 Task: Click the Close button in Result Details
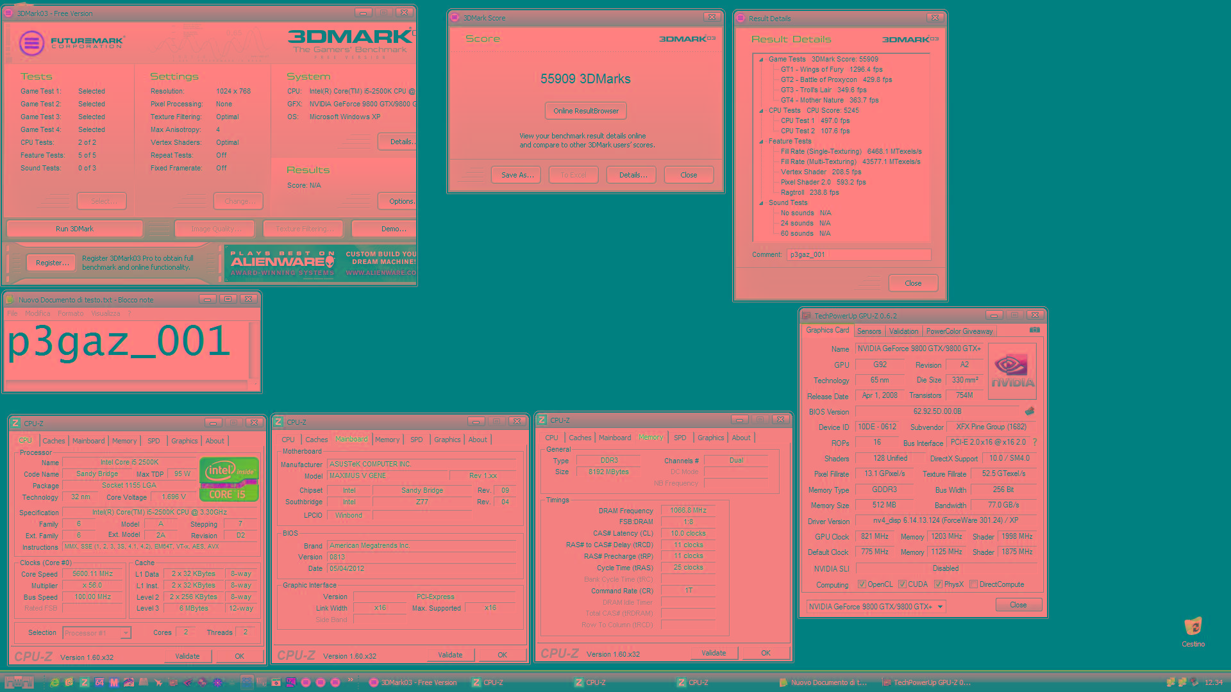coord(913,283)
